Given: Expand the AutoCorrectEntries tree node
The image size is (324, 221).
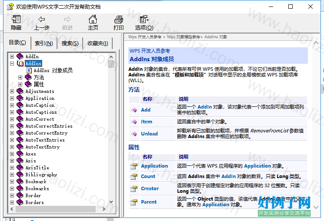Looking at the screenshot, I should click(12, 126).
